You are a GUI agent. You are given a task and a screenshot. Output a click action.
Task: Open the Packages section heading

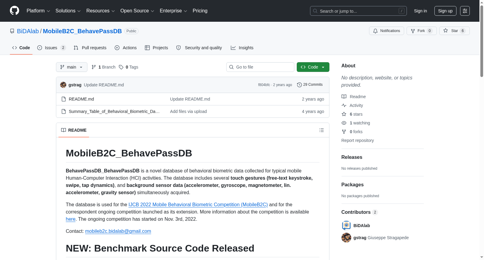[x=352, y=185]
